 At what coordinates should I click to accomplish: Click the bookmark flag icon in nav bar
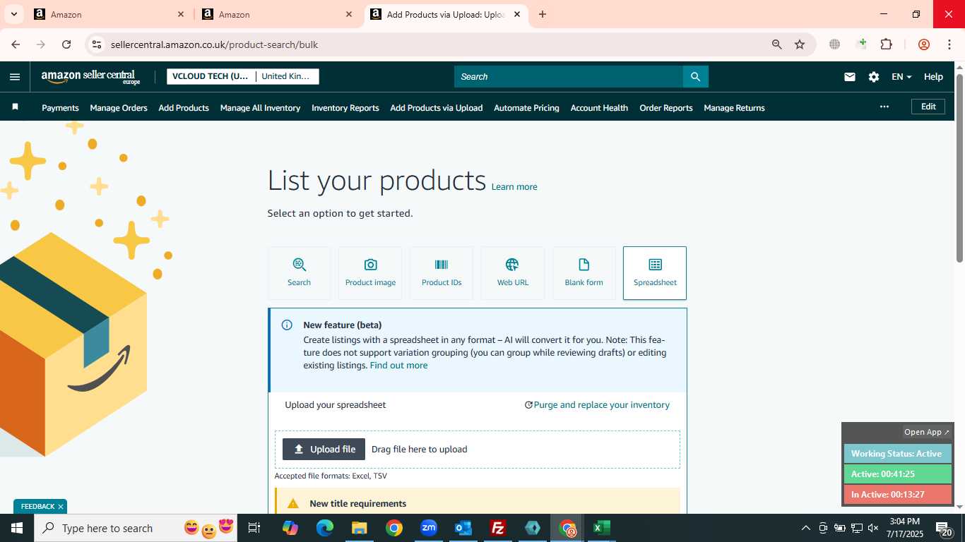point(15,107)
